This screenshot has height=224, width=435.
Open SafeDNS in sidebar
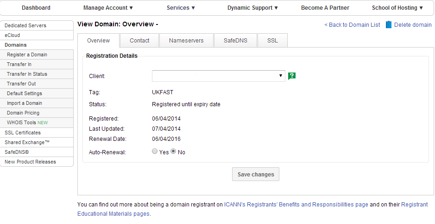37,152
